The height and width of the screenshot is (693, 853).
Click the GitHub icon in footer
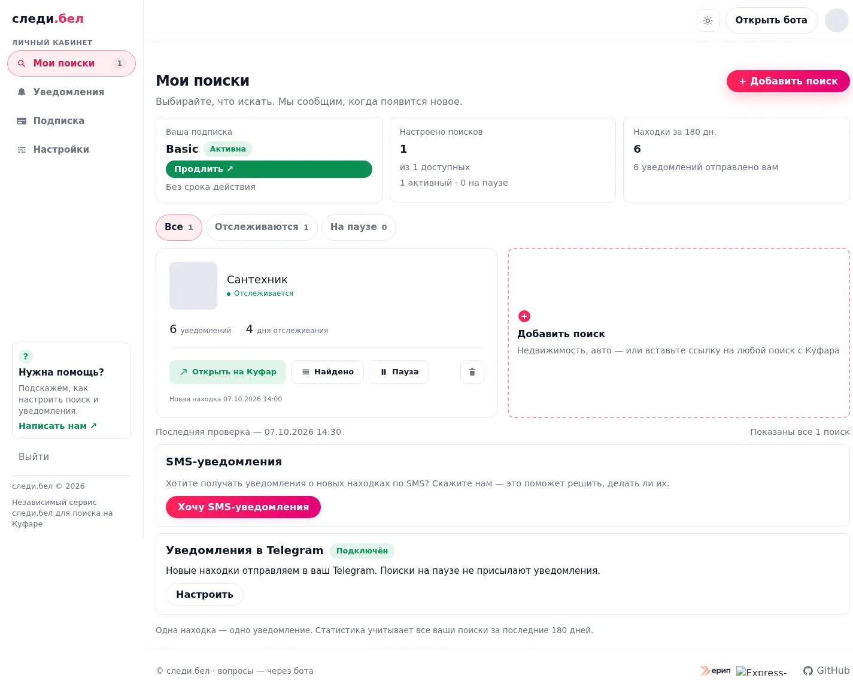click(x=808, y=671)
